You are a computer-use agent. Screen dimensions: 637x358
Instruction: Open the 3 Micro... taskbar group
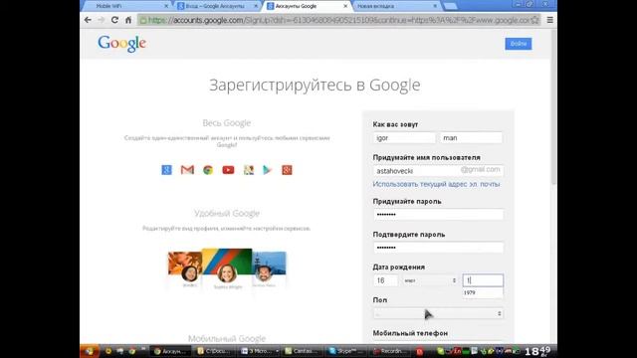pos(259,351)
